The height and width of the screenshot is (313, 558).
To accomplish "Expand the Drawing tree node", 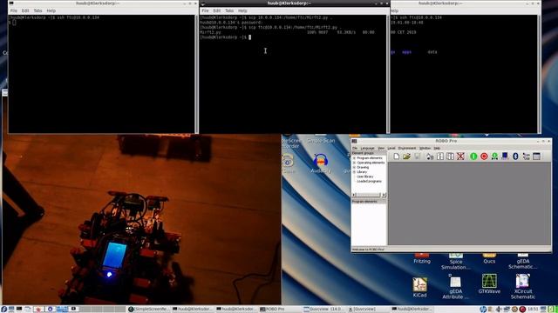I will point(354,167).
